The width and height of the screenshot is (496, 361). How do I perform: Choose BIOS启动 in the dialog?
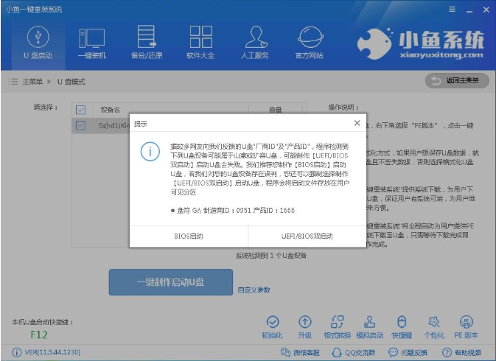coord(189,236)
